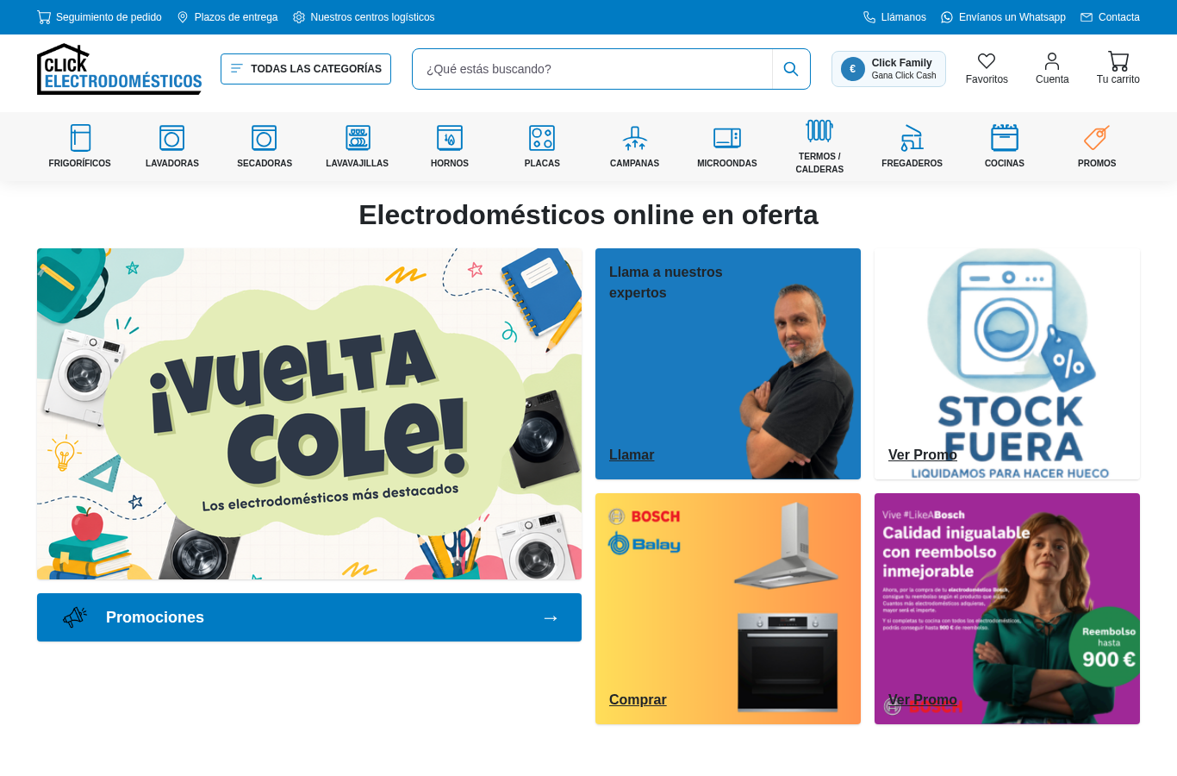Open the Fregaderos category icon
The height and width of the screenshot is (776, 1177).
pos(912,138)
